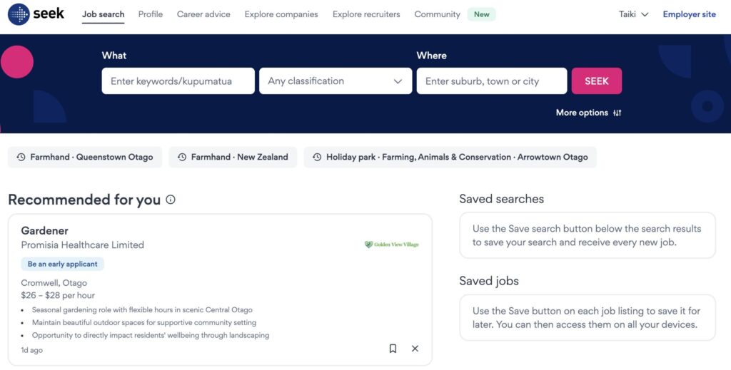Click Promisia Healthcare Limited company name
The width and height of the screenshot is (731, 370).
pyautogui.click(x=83, y=245)
